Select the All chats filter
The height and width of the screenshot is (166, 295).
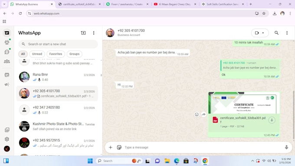click(23, 54)
